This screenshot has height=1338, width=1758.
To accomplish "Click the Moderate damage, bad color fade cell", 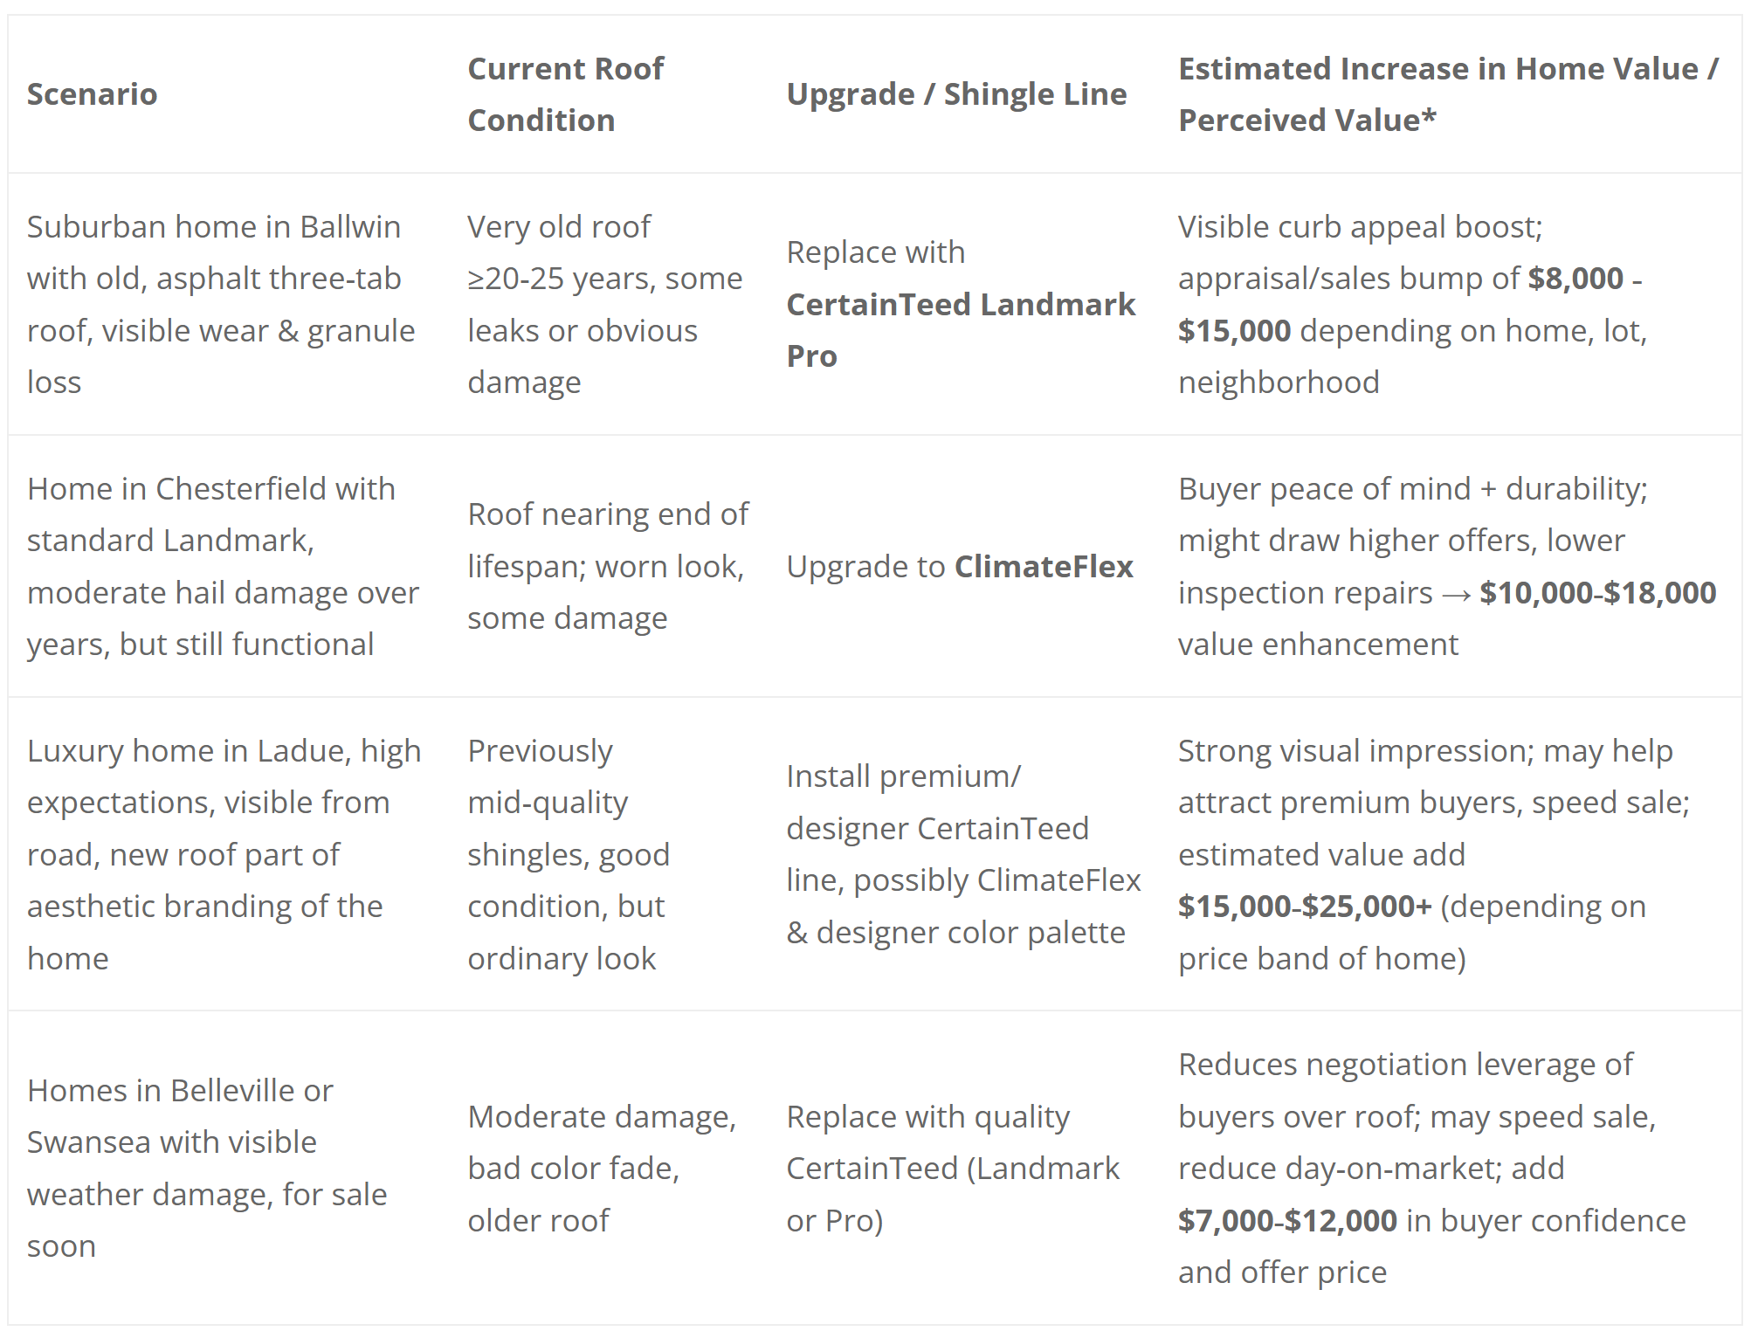I will coord(602,1168).
